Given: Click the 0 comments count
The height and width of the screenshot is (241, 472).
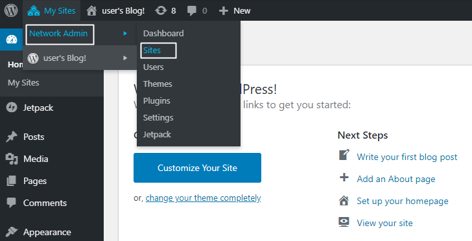Looking at the screenshot, I should tap(205, 11).
